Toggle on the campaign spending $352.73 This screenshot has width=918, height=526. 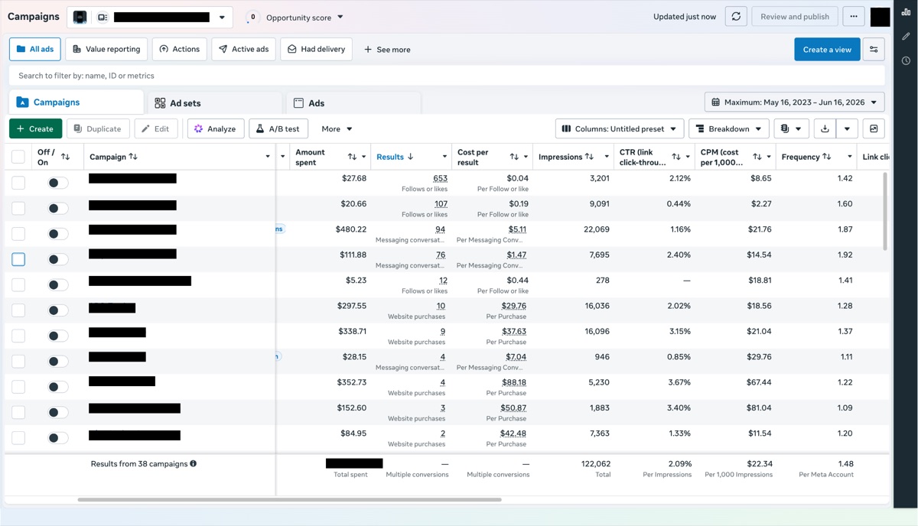click(x=57, y=387)
